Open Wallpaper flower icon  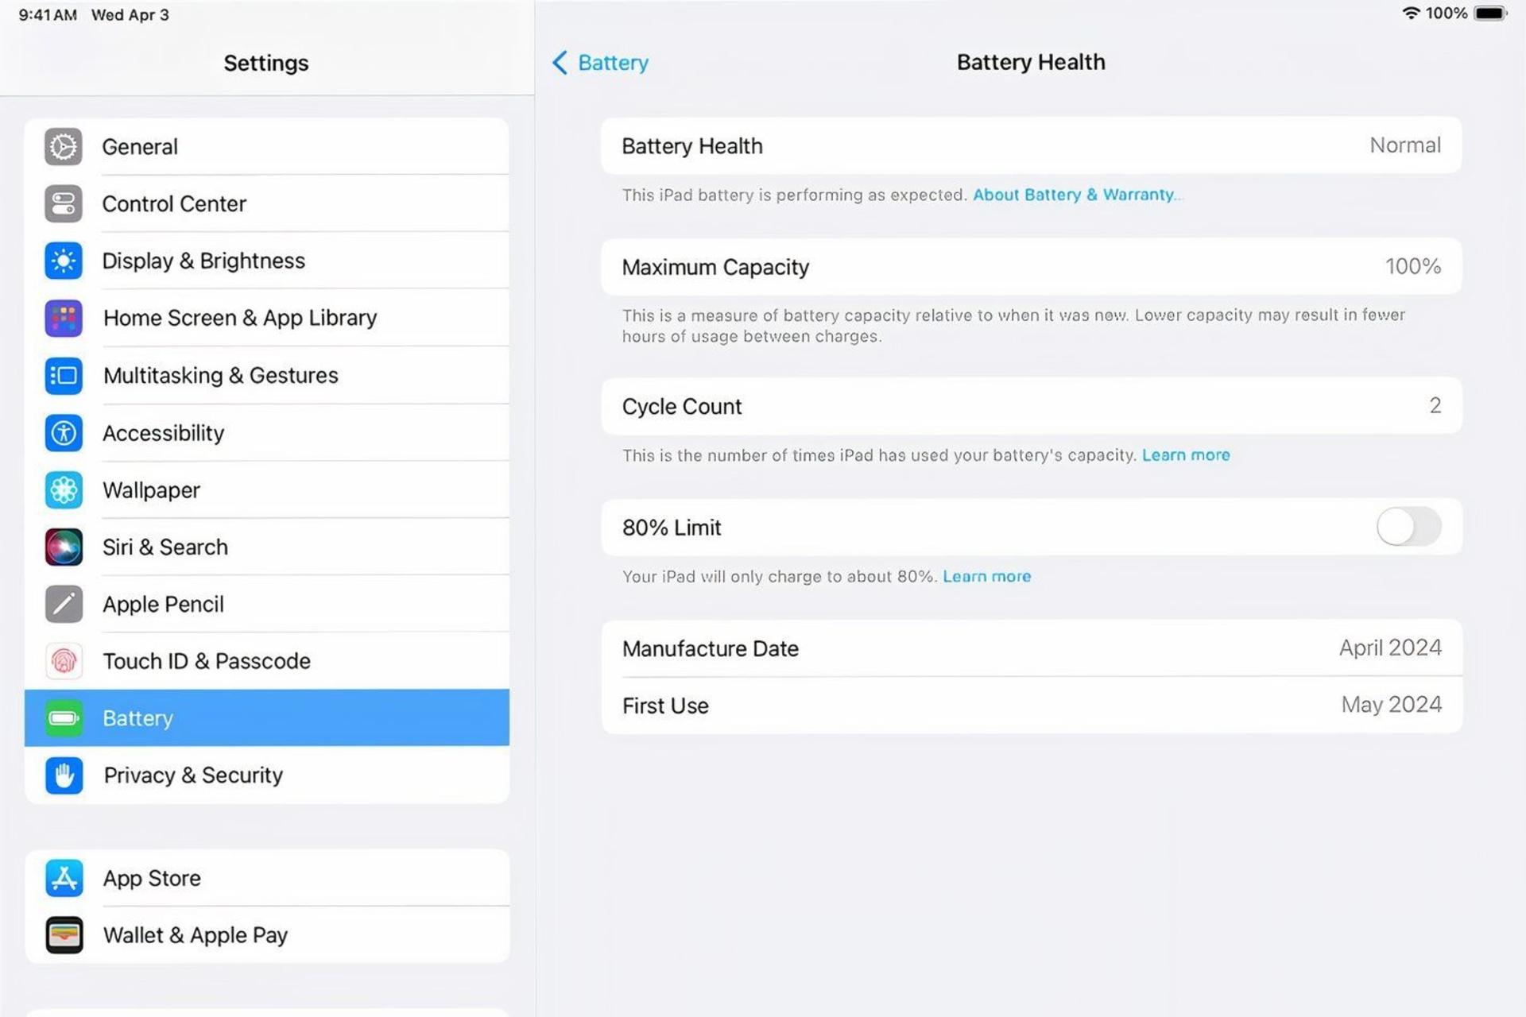coord(64,490)
